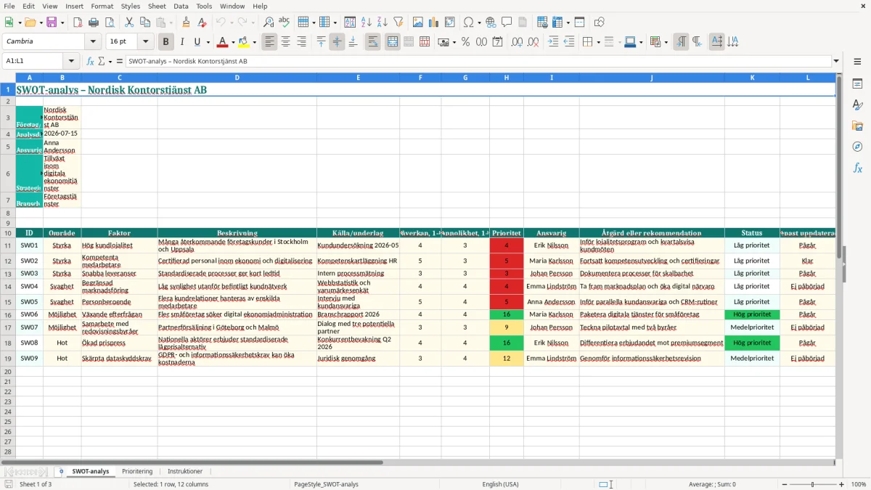
Task: Open the Data menu
Action: click(x=181, y=6)
